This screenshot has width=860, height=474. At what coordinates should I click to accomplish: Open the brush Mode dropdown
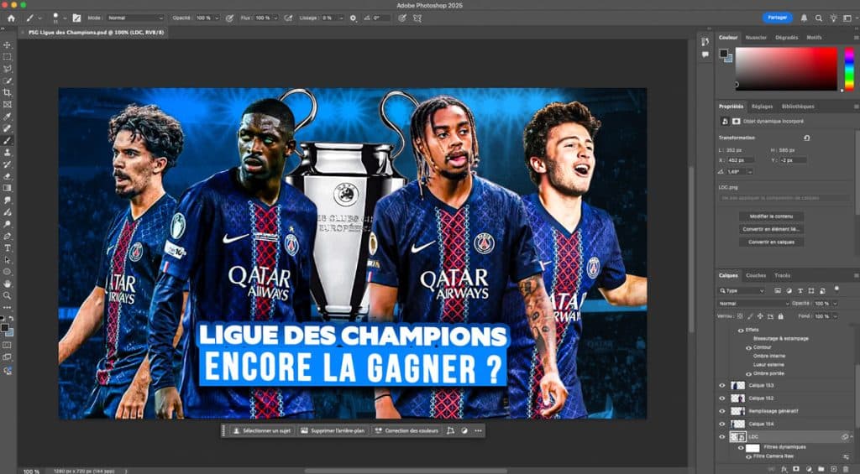(136, 18)
